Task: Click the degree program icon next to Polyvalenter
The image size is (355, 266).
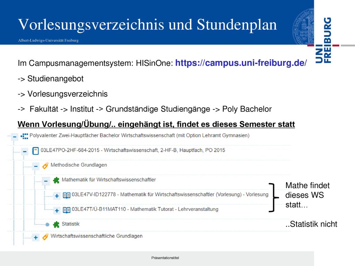Action: (24, 136)
